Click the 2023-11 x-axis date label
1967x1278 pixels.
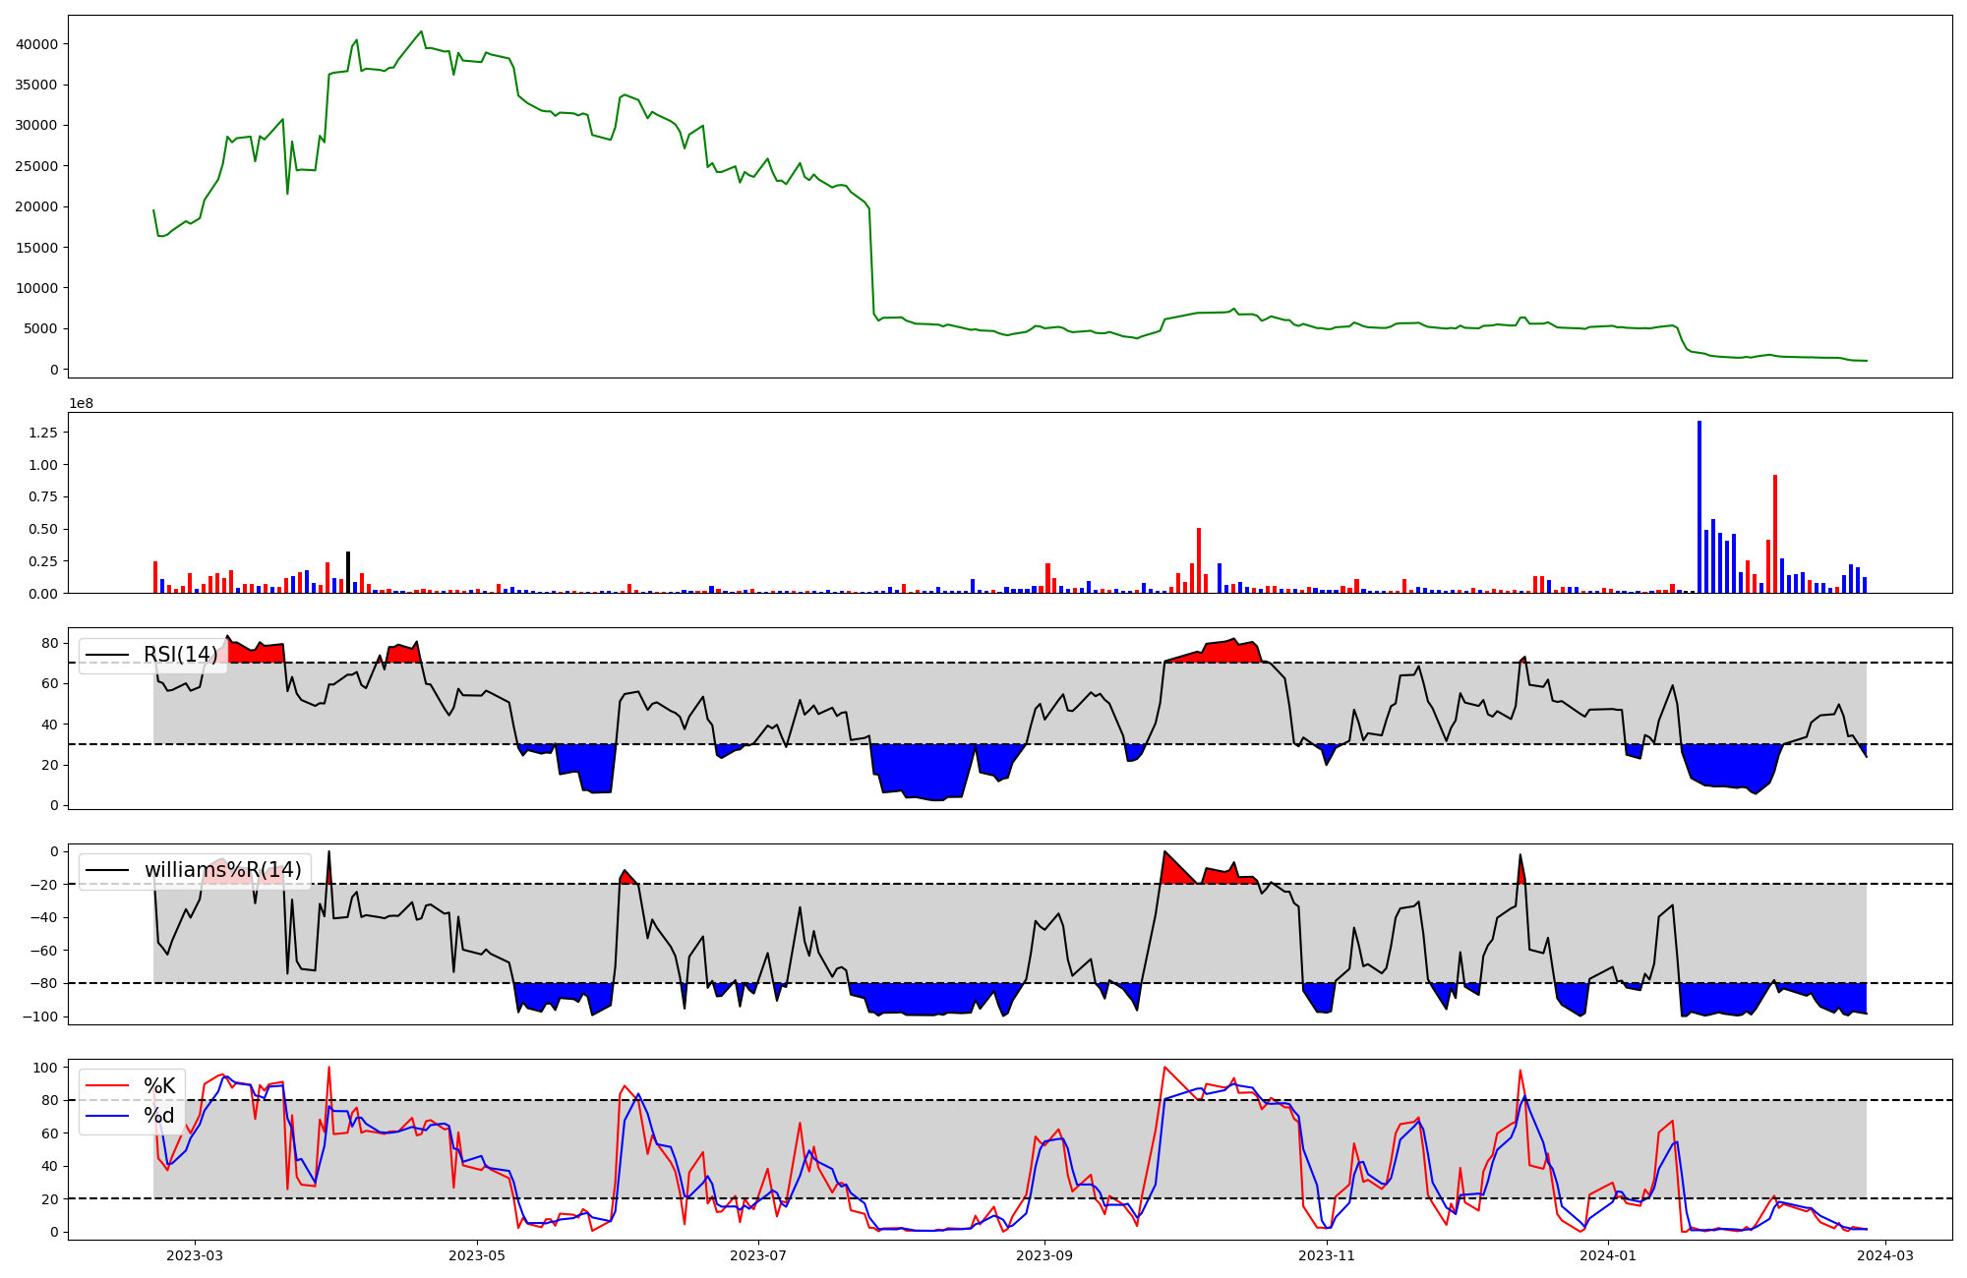(1327, 1254)
